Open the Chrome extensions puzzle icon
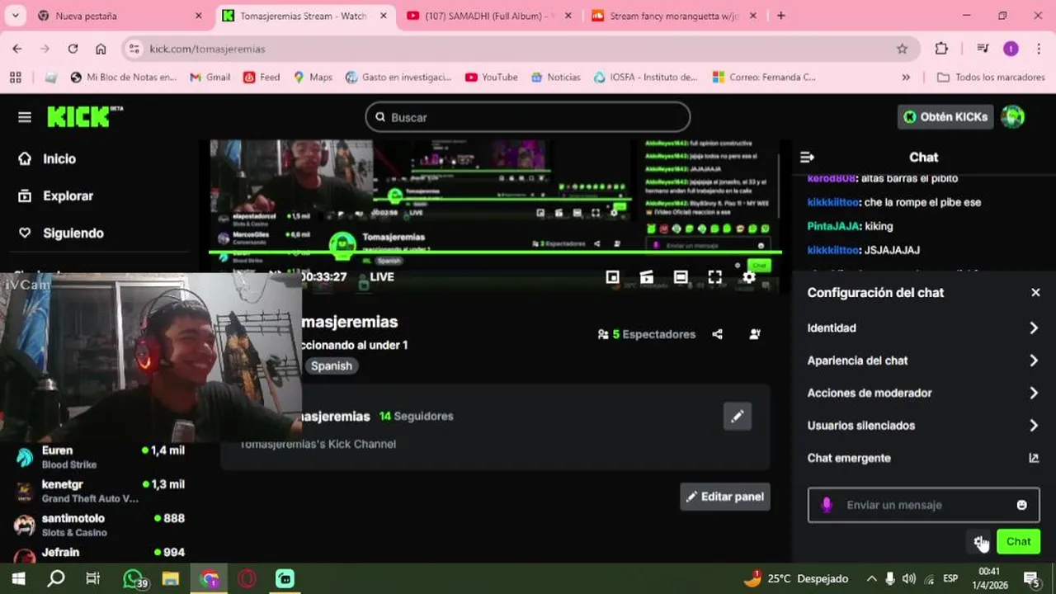1056x594 pixels. 941,49
